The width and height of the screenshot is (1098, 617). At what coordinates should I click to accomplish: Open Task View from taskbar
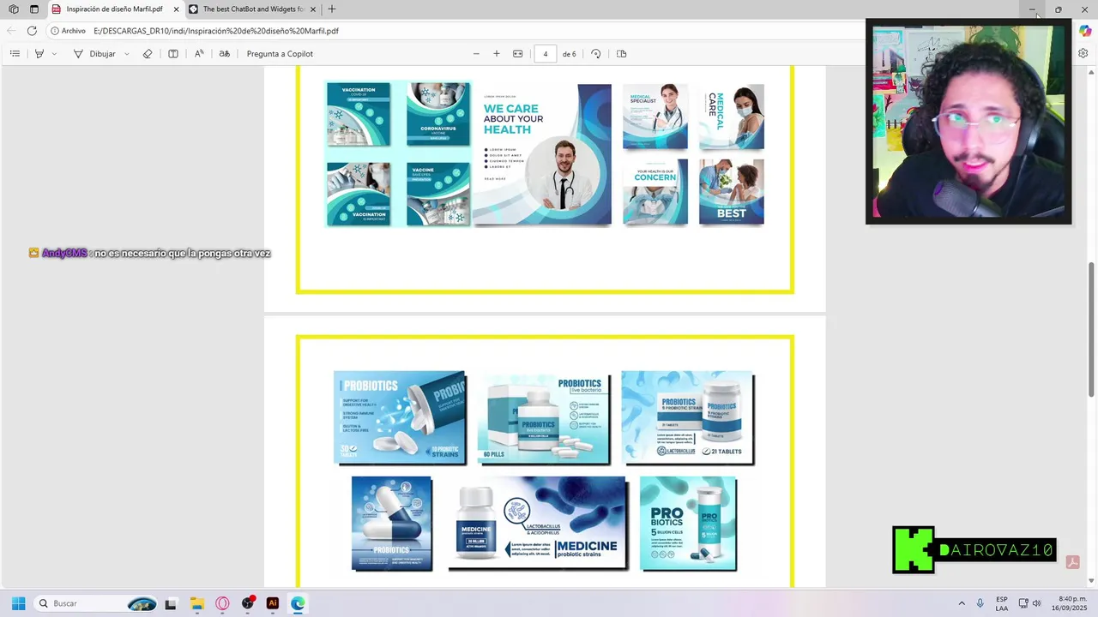point(171,603)
